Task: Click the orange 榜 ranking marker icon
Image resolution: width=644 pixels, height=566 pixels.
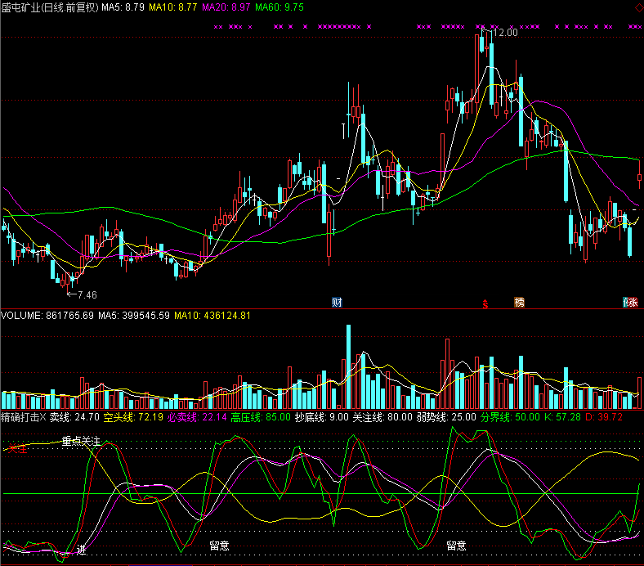Action: [x=519, y=303]
